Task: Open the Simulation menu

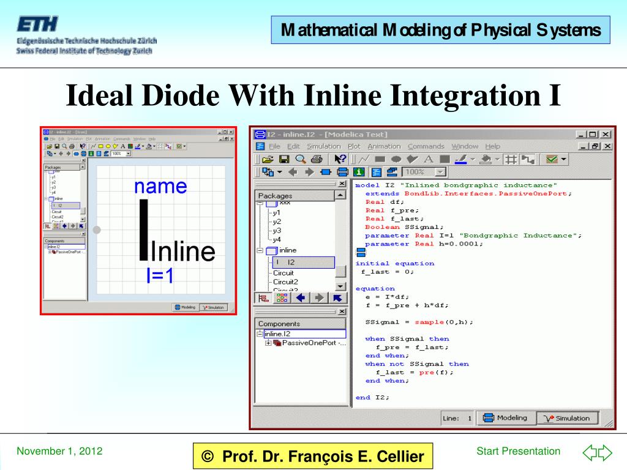Action: pyautogui.click(x=324, y=146)
